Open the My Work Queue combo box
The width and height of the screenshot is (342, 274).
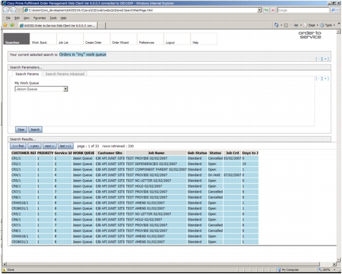[x=41, y=89]
